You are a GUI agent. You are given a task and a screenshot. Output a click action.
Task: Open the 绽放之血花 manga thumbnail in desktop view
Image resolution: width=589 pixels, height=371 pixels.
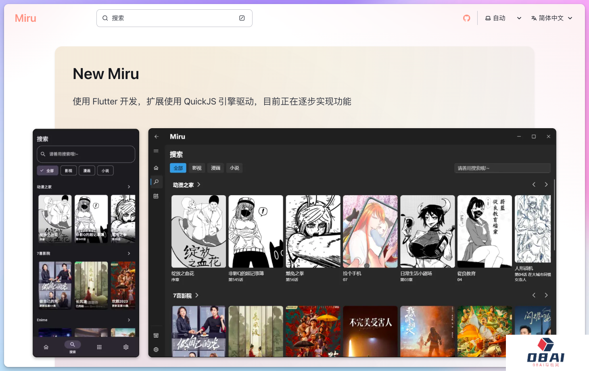[x=198, y=231]
